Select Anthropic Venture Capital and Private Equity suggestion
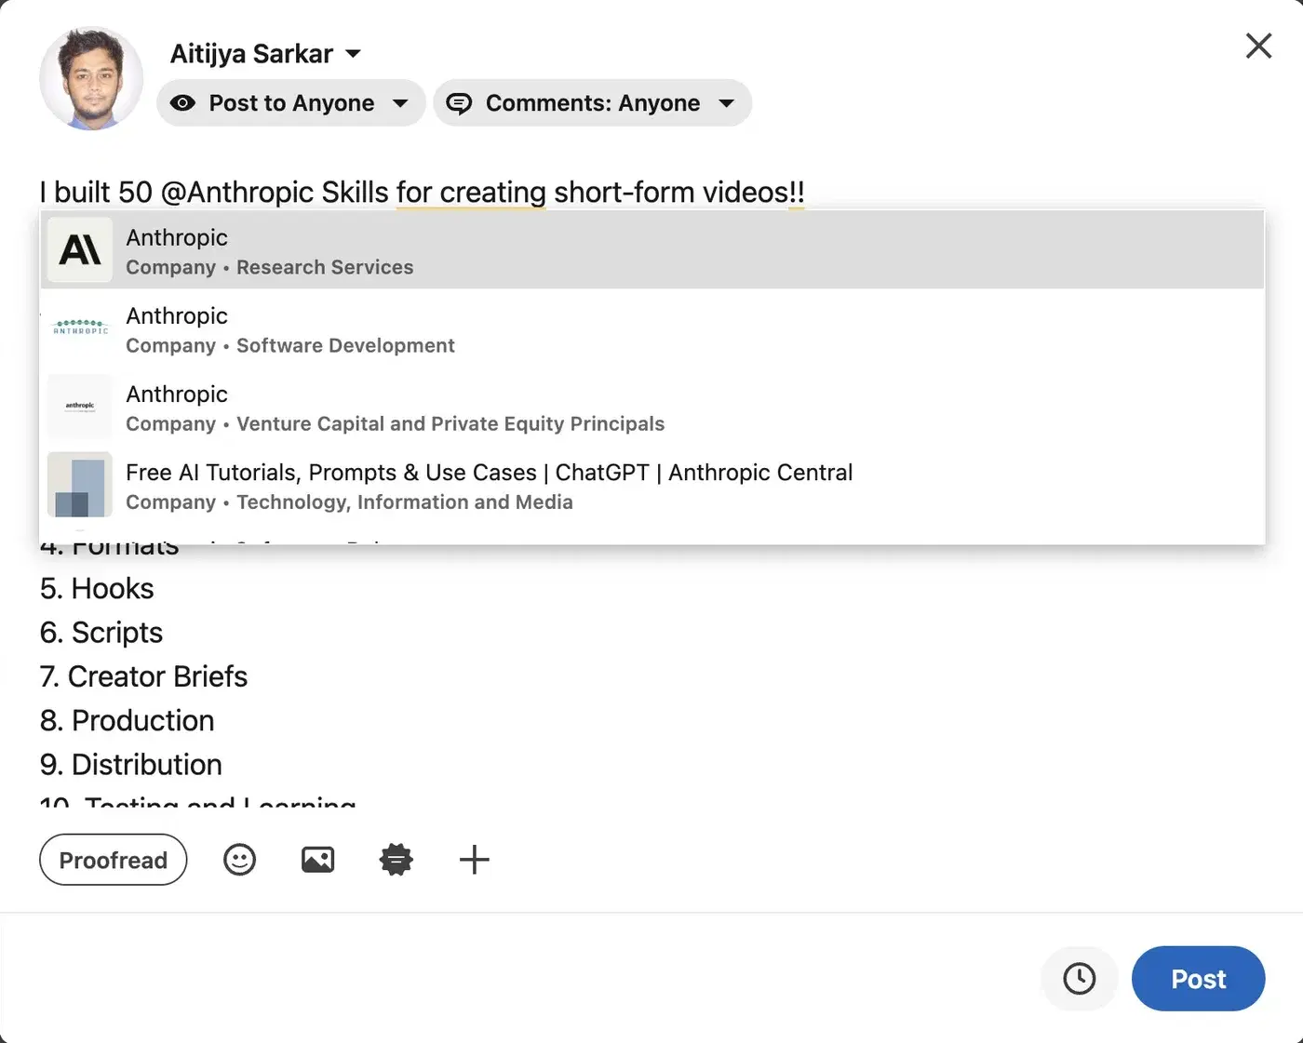This screenshot has height=1043, width=1303. pyautogui.click(x=651, y=408)
